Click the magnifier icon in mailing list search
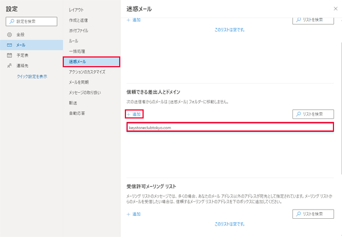 [x=298, y=214]
